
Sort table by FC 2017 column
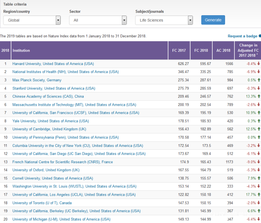179,50
